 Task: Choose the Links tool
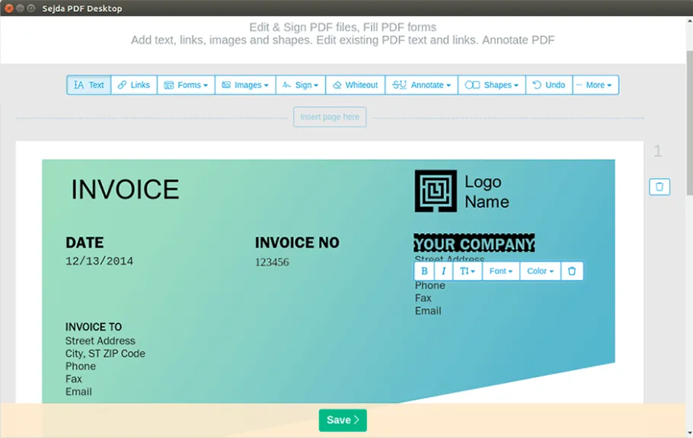(x=134, y=84)
